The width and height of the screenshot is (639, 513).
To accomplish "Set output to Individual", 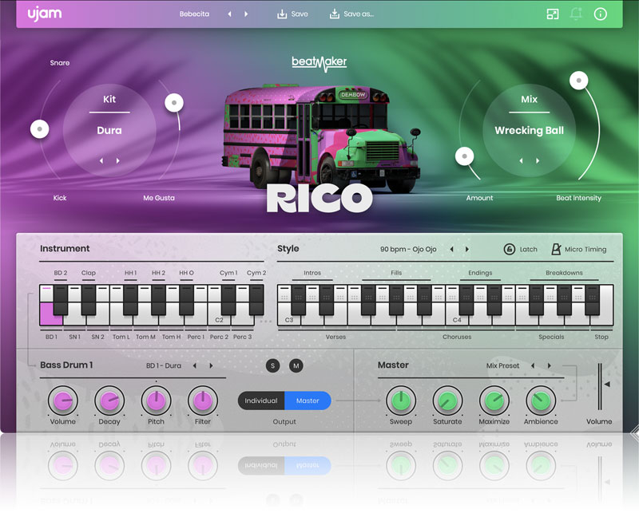I will click(x=261, y=401).
